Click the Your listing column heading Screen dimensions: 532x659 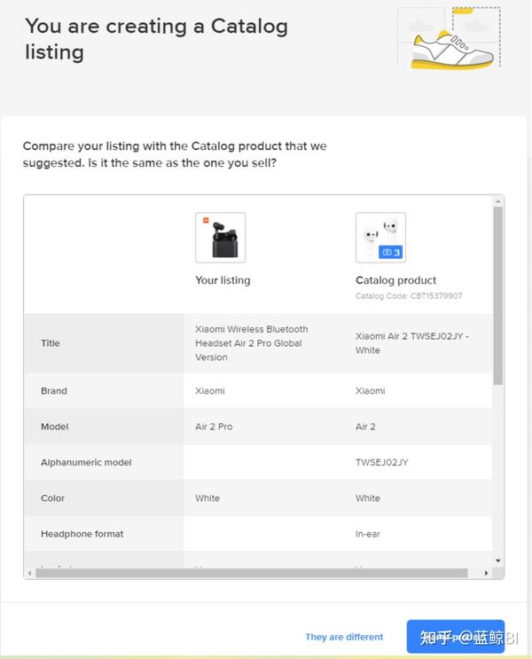coord(223,280)
